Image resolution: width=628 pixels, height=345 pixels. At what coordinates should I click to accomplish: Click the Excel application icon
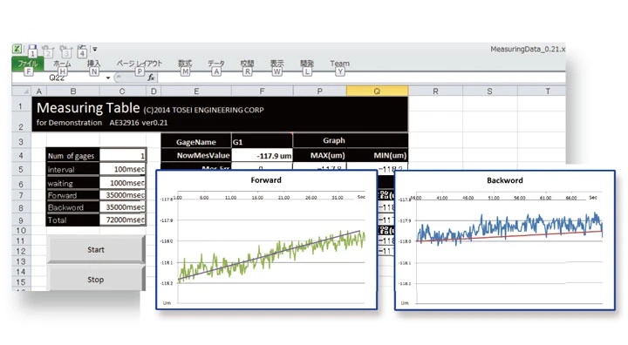17,49
